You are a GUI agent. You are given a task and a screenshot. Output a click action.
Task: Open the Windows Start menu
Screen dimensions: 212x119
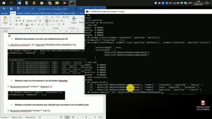(4, 3)
